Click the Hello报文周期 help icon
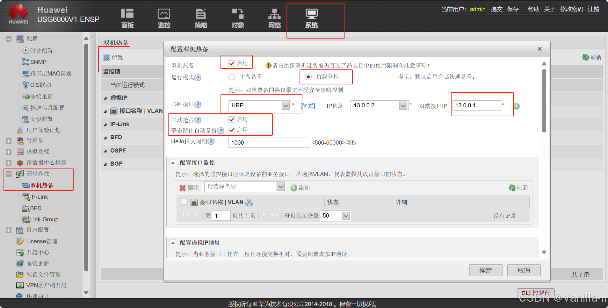Image resolution: width=608 pixels, height=308 pixels. 211,141
